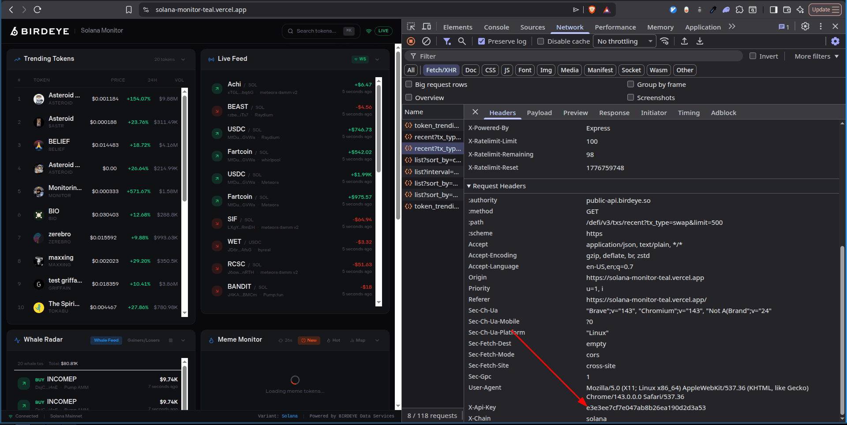
Task: Collapse the Request Headers section
Action: tap(469, 186)
